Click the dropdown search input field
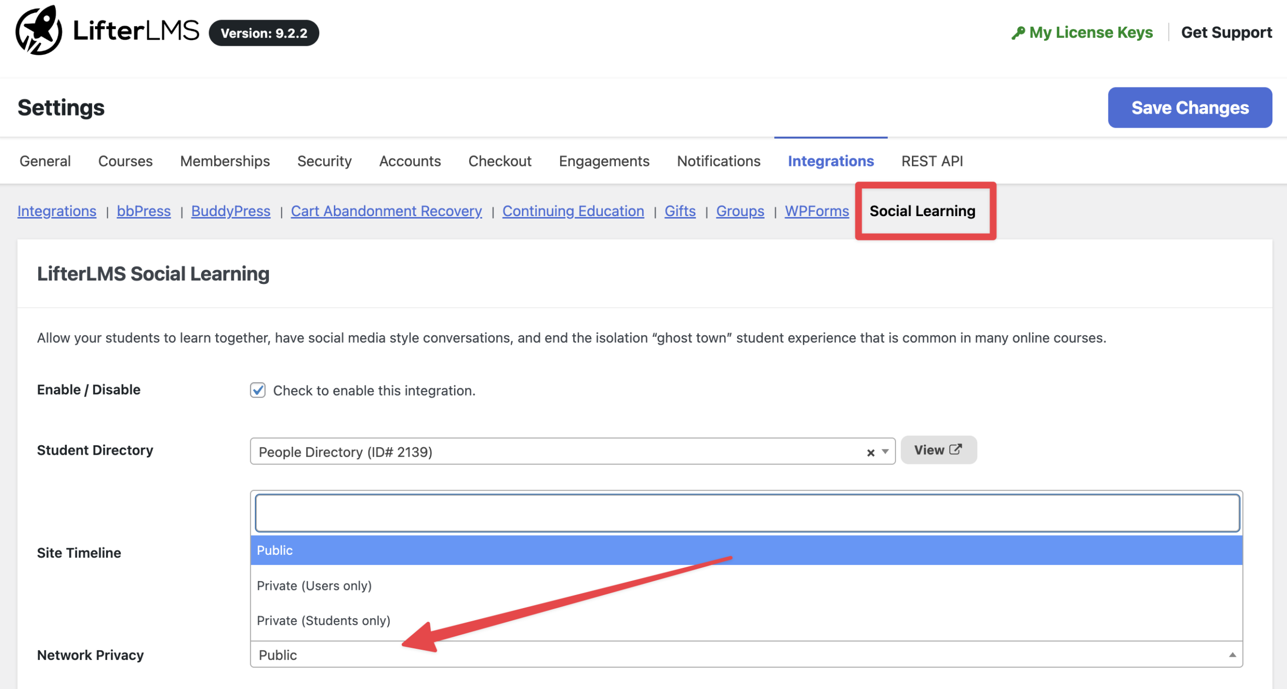Screen dimensions: 1287x689 747,513
